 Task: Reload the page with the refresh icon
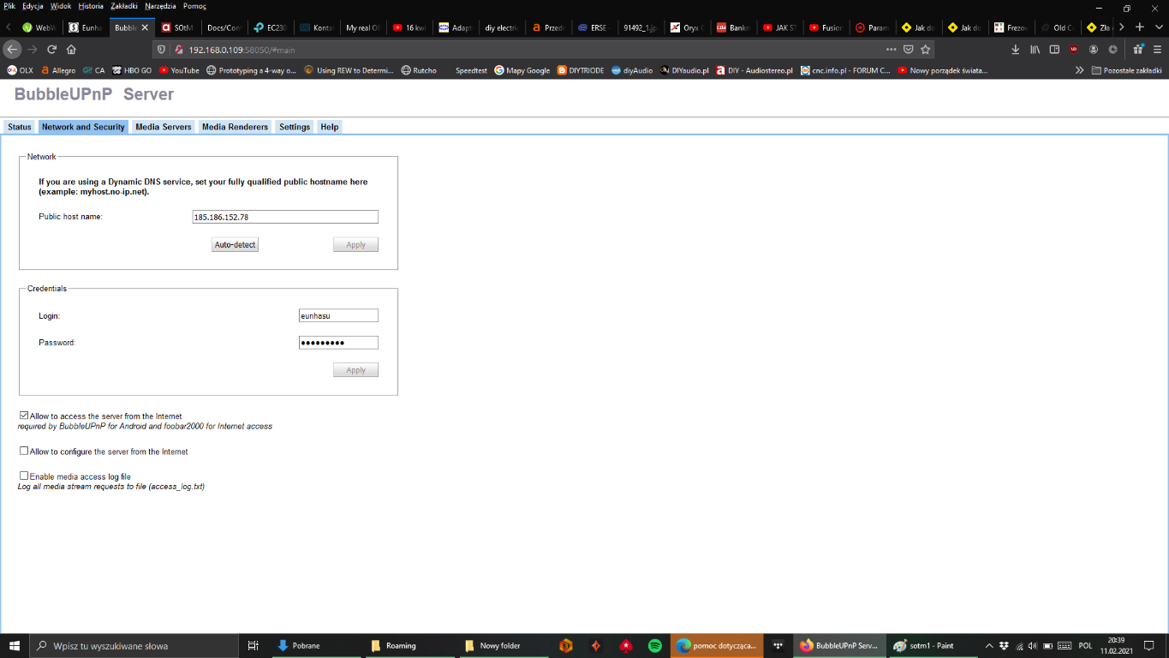click(x=52, y=49)
